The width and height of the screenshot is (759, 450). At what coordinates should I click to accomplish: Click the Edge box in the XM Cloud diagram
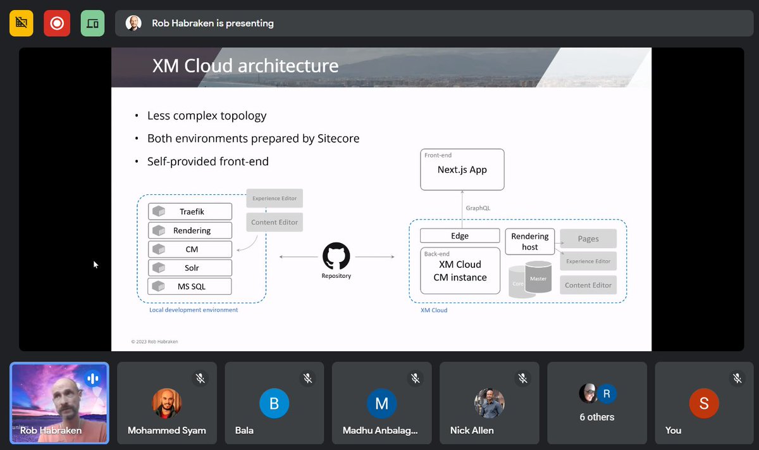click(x=460, y=235)
